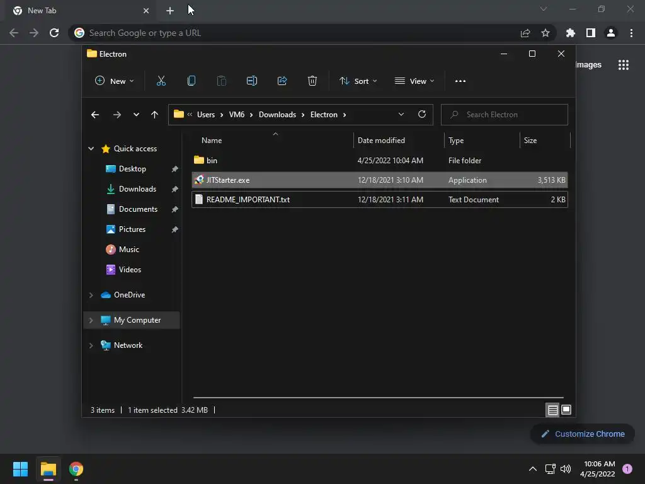Select the JITStarter.exe file
Viewport: 645px width, 484px height.
coord(380,180)
